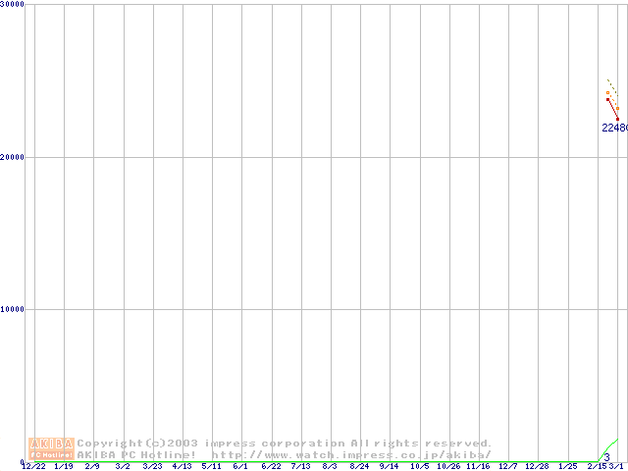The image size is (628, 471).
Task: Click the 10000 y-axis label
Action: pos(13,309)
